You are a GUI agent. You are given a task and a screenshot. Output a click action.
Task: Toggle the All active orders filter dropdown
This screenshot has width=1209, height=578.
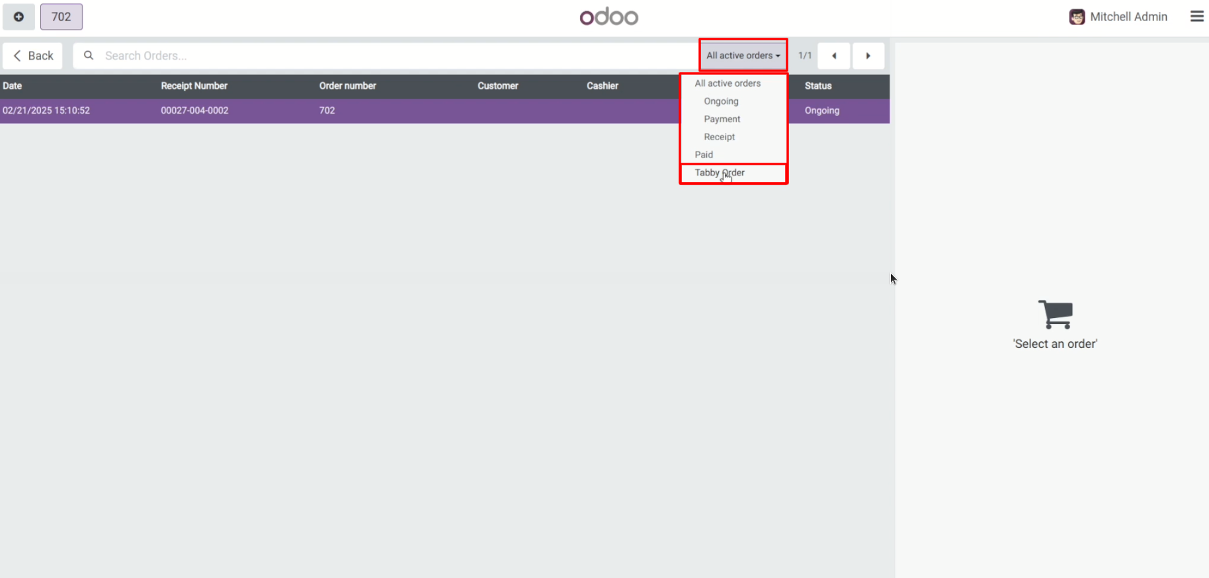[743, 56]
